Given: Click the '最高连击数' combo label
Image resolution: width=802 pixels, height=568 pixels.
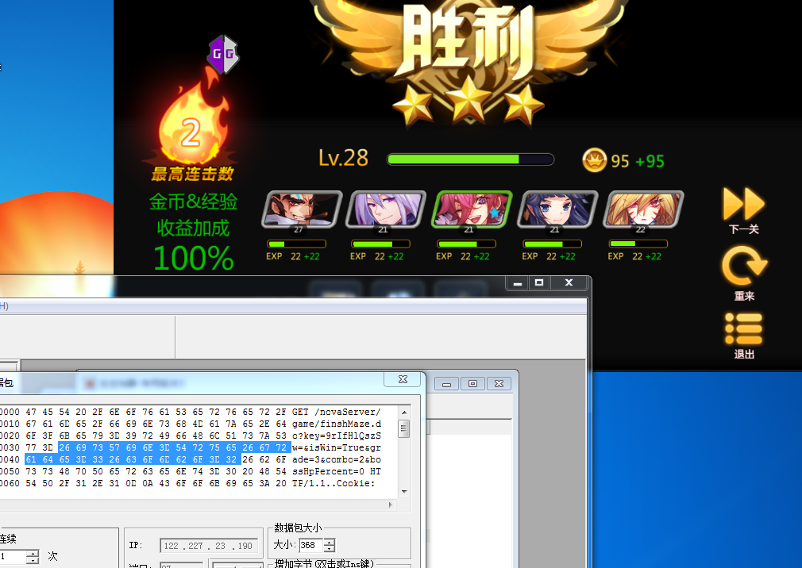Looking at the screenshot, I should point(192,175).
